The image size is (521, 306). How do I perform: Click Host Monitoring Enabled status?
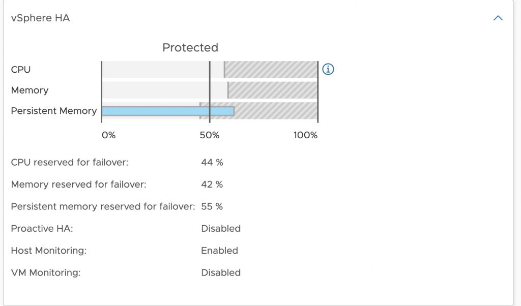click(219, 251)
